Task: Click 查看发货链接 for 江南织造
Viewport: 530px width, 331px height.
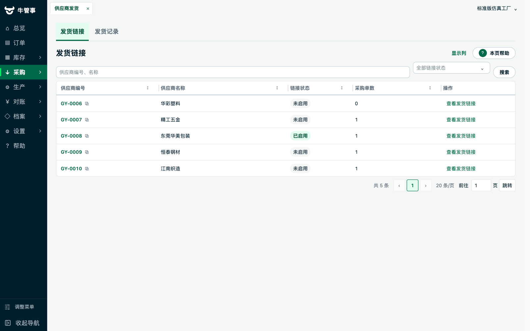Action: (x=461, y=169)
